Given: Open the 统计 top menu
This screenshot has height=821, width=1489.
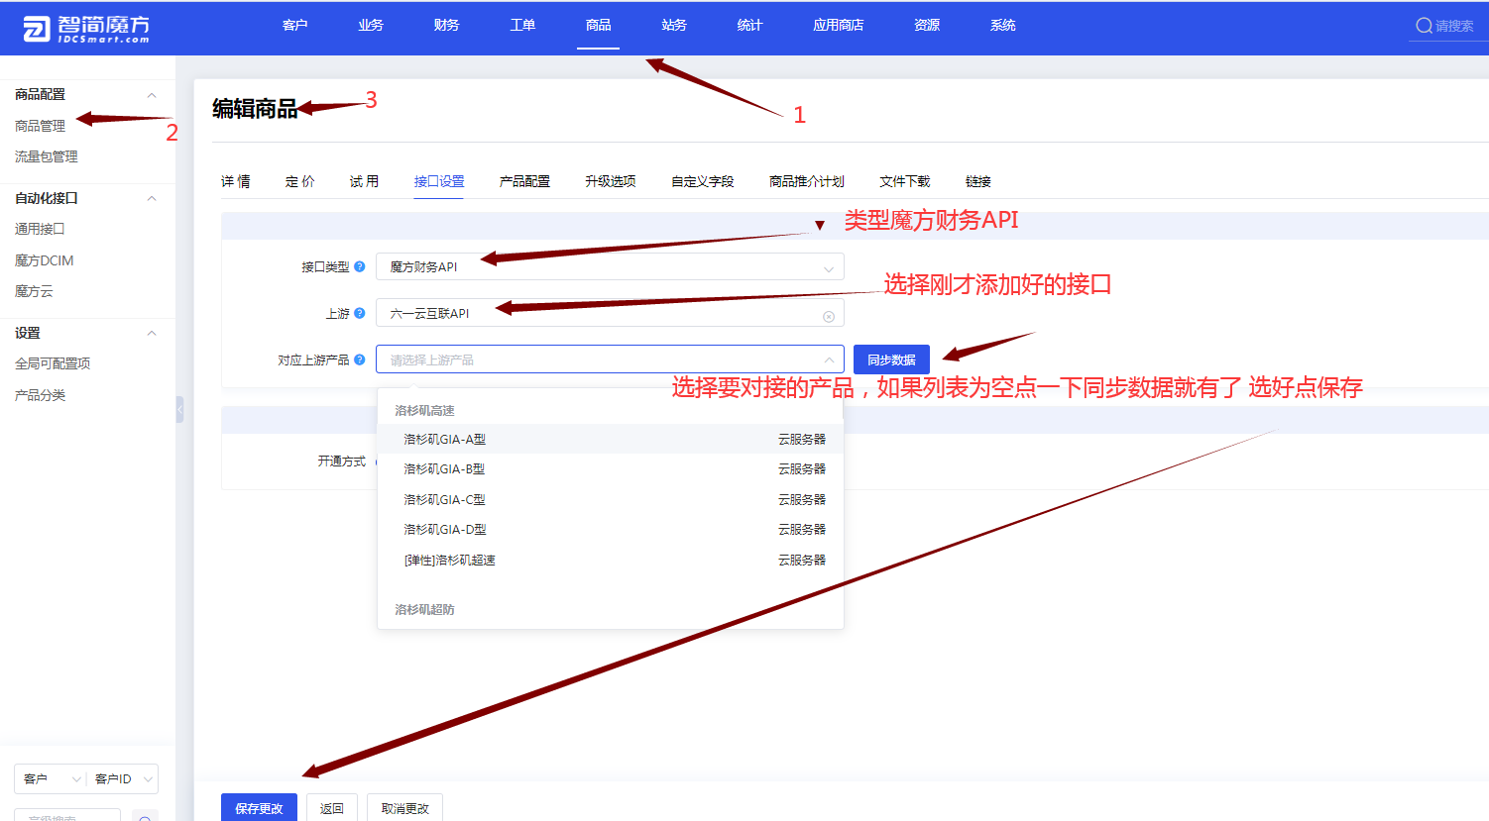Looking at the screenshot, I should coord(750,26).
